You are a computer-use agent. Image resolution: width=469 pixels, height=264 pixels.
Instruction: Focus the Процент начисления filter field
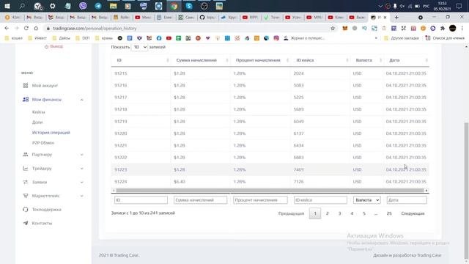pyautogui.click(x=261, y=200)
